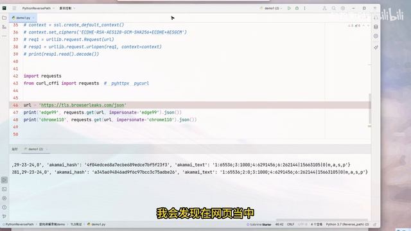Viewport: 411px width, 231px height.
Task: Go to the next highlighted problem (arrow)
Action: (368, 26)
